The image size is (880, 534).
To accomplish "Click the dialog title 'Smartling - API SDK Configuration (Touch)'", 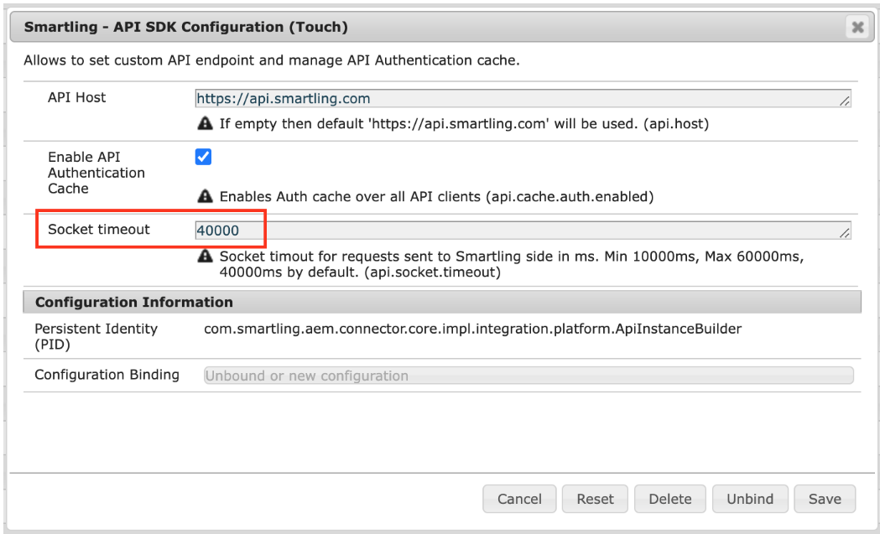I will (185, 27).
